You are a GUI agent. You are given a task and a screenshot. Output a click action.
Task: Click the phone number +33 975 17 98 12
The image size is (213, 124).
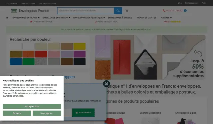tap(174, 11)
